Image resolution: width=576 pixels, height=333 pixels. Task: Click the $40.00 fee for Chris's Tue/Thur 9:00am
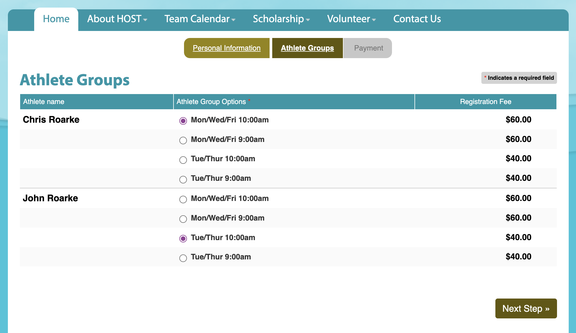coord(518,178)
